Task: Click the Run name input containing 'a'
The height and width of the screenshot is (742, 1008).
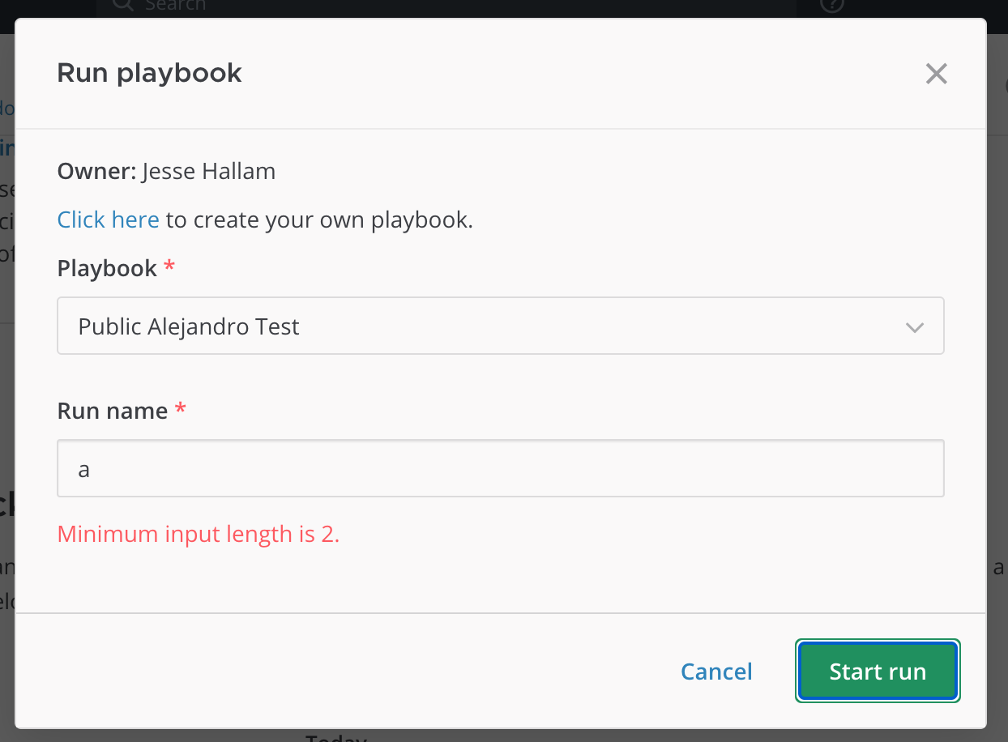Action: click(500, 468)
